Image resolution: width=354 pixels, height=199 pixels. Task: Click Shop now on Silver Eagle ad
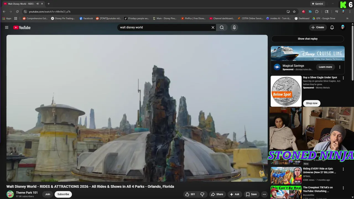tap(312, 103)
